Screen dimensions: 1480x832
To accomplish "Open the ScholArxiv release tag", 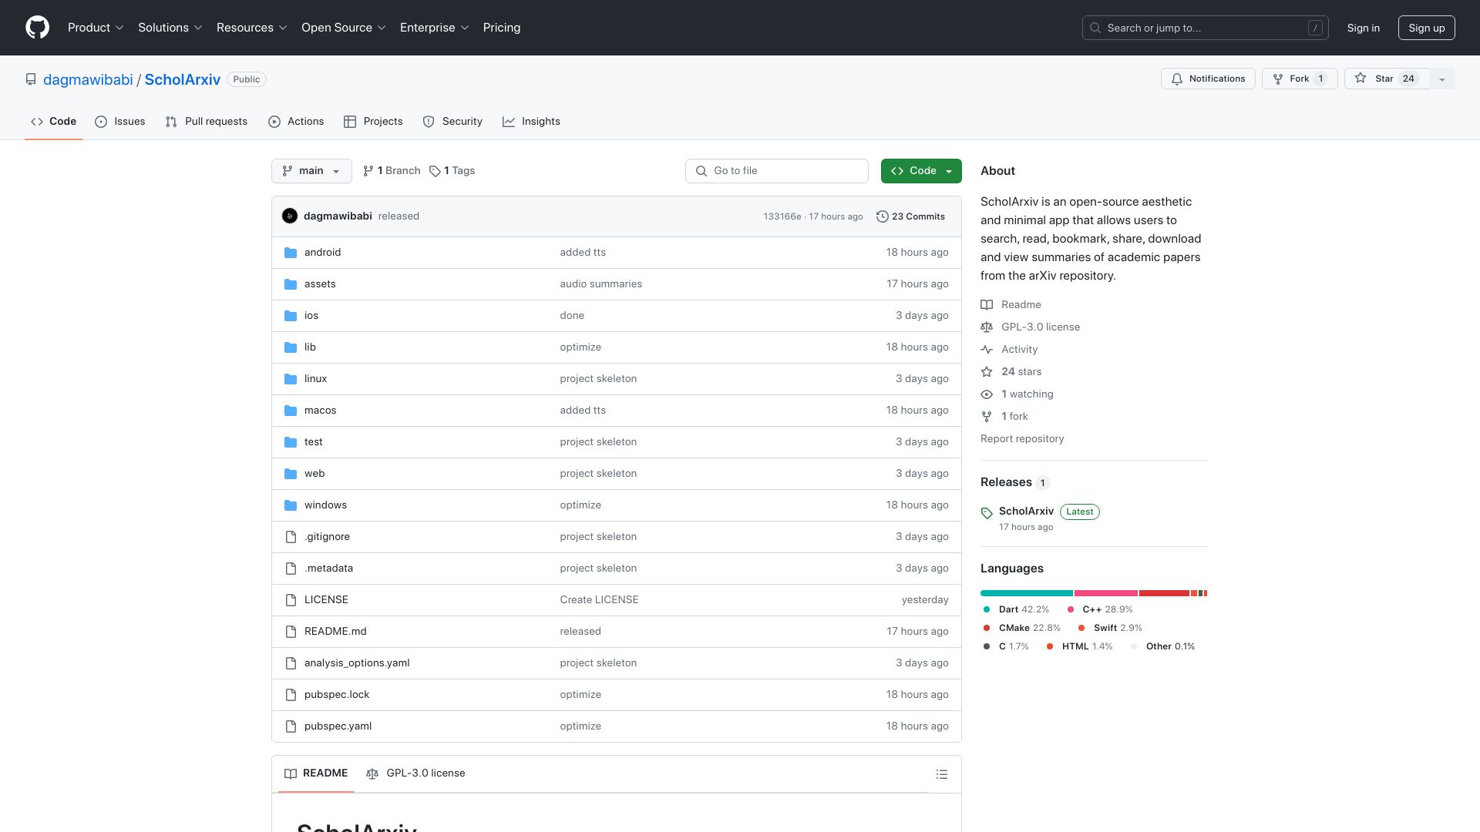I will 1026,512.
